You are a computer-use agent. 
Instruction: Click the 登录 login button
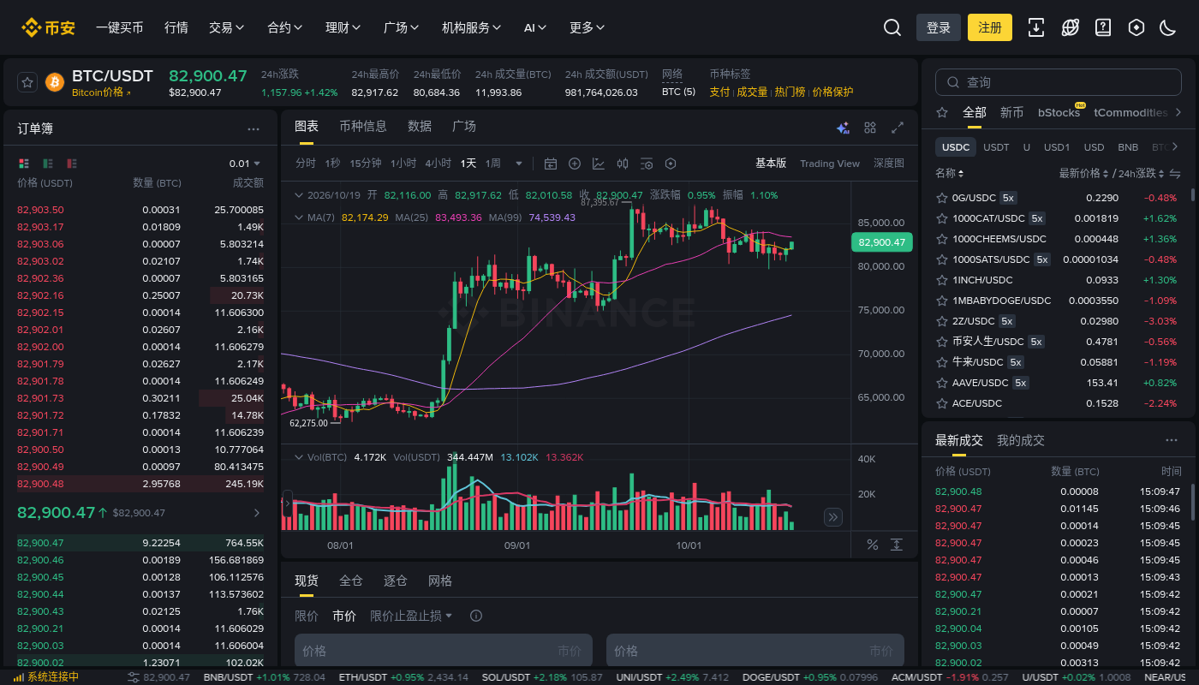939,27
